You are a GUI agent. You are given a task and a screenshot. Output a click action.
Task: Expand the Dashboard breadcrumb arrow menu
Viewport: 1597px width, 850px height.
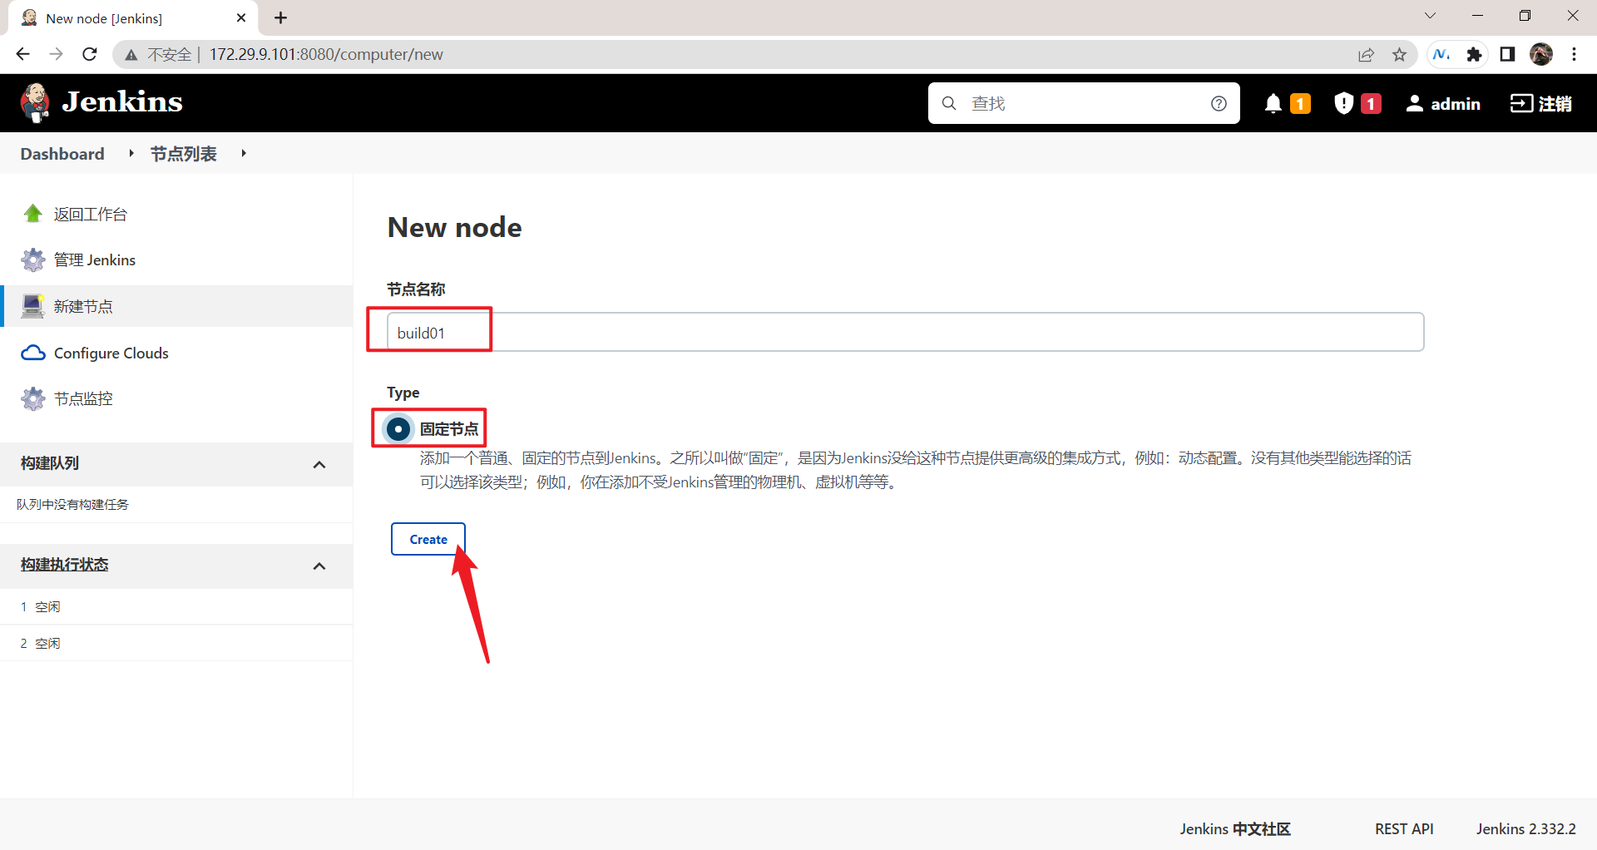[131, 153]
